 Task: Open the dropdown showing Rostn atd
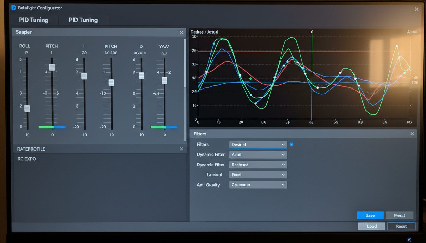coord(258,165)
